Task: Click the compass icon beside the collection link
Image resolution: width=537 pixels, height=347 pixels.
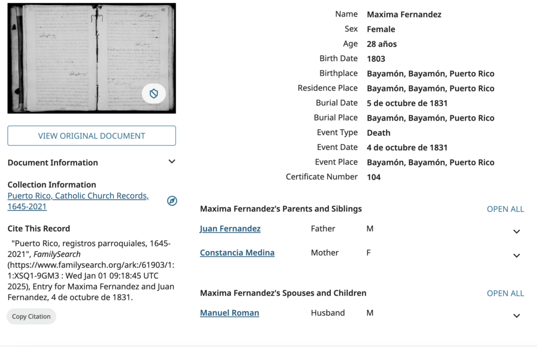Action: [x=172, y=201]
